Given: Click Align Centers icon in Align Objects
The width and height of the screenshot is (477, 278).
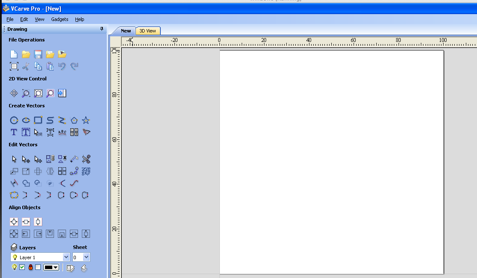Looking at the screenshot, I should 14,222.
